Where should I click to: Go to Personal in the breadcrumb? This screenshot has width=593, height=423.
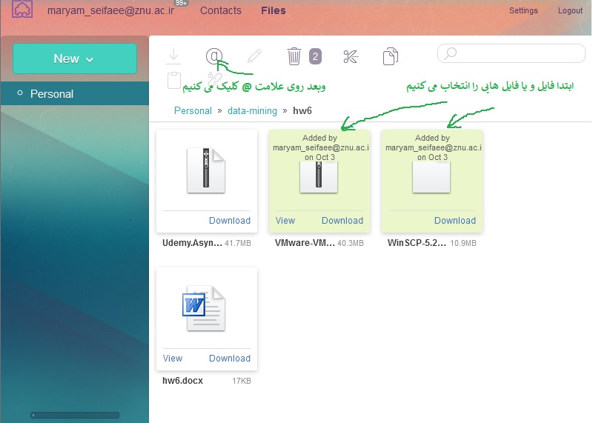pos(193,111)
